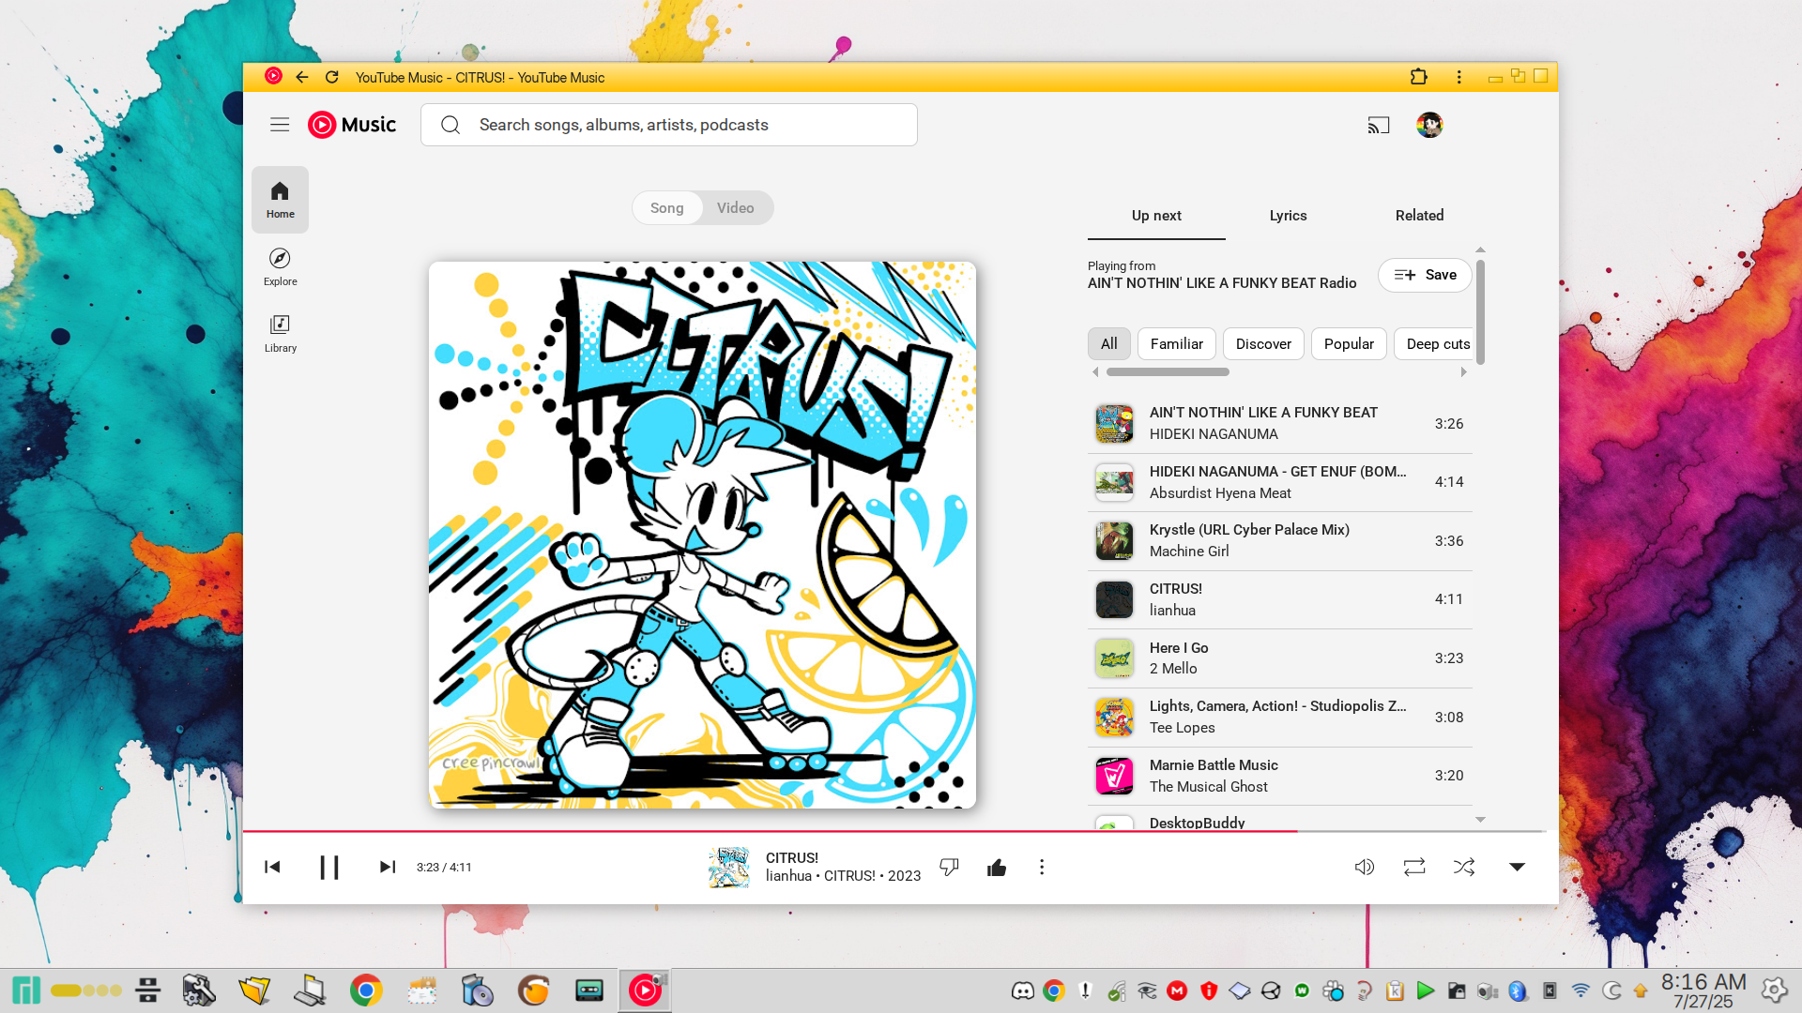This screenshot has height=1013, width=1802.
Task: Click Krystle queue thumbnail
Action: [x=1114, y=541]
